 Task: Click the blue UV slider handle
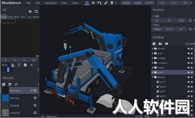[8, 70]
